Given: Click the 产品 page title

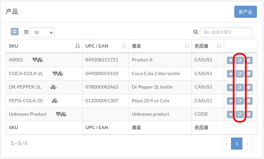Looking at the screenshot, I should (x=12, y=12).
